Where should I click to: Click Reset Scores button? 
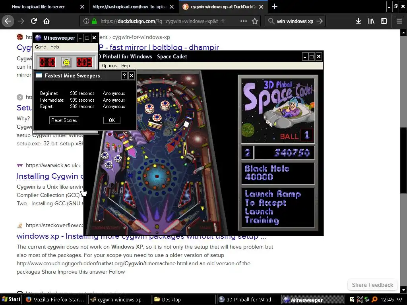64,120
